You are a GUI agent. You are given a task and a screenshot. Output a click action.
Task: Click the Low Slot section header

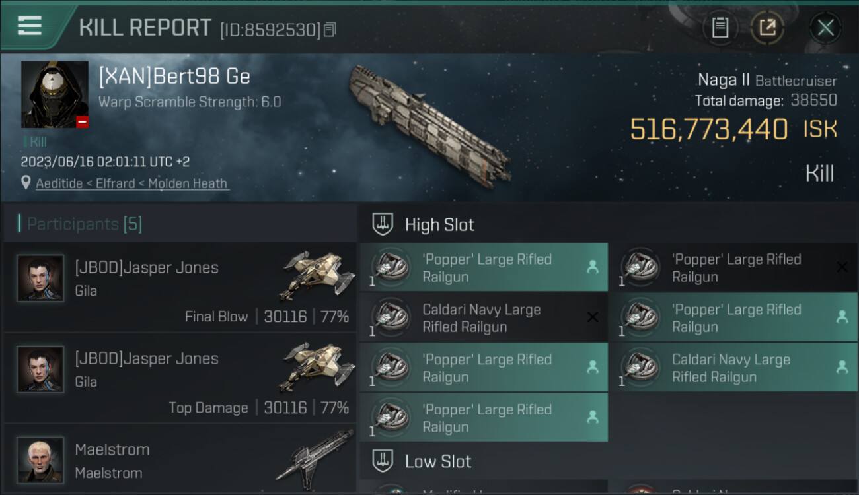pyautogui.click(x=438, y=461)
